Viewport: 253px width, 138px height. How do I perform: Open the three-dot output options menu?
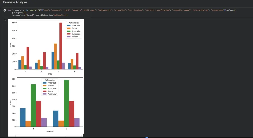click(x=5, y=20)
